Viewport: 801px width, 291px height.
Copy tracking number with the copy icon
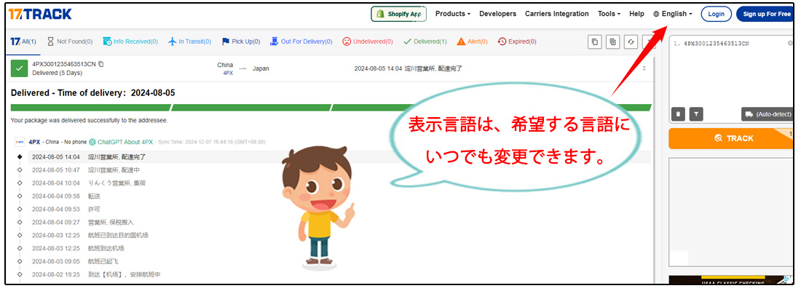tap(101, 64)
